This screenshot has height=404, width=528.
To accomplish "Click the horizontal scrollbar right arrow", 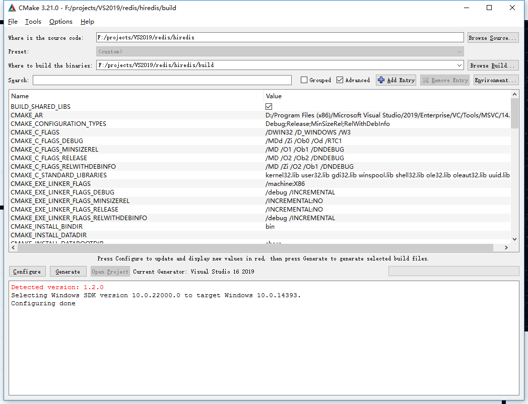I will (x=506, y=248).
